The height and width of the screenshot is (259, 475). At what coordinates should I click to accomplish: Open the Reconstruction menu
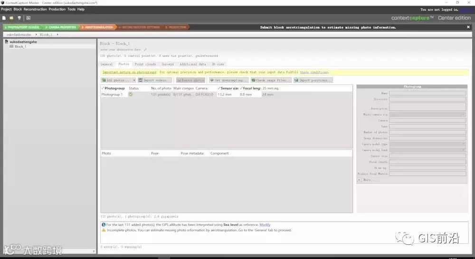[x=35, y=9]
